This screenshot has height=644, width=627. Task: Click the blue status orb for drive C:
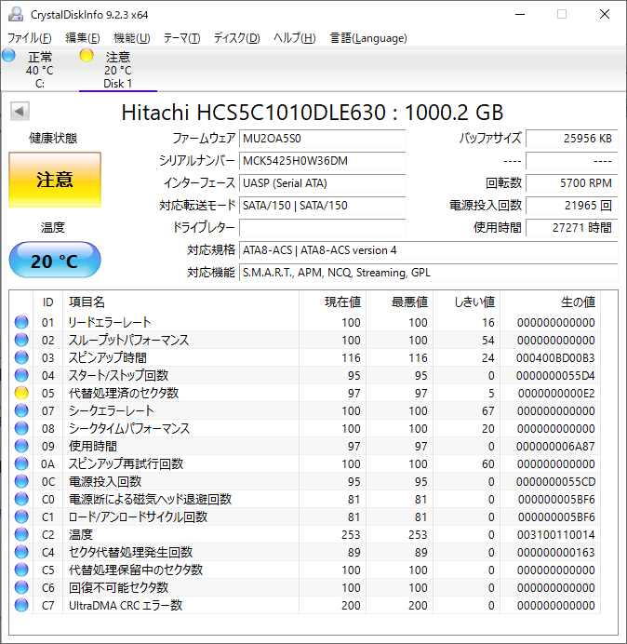pyautogui.click(x=8, y=56)
